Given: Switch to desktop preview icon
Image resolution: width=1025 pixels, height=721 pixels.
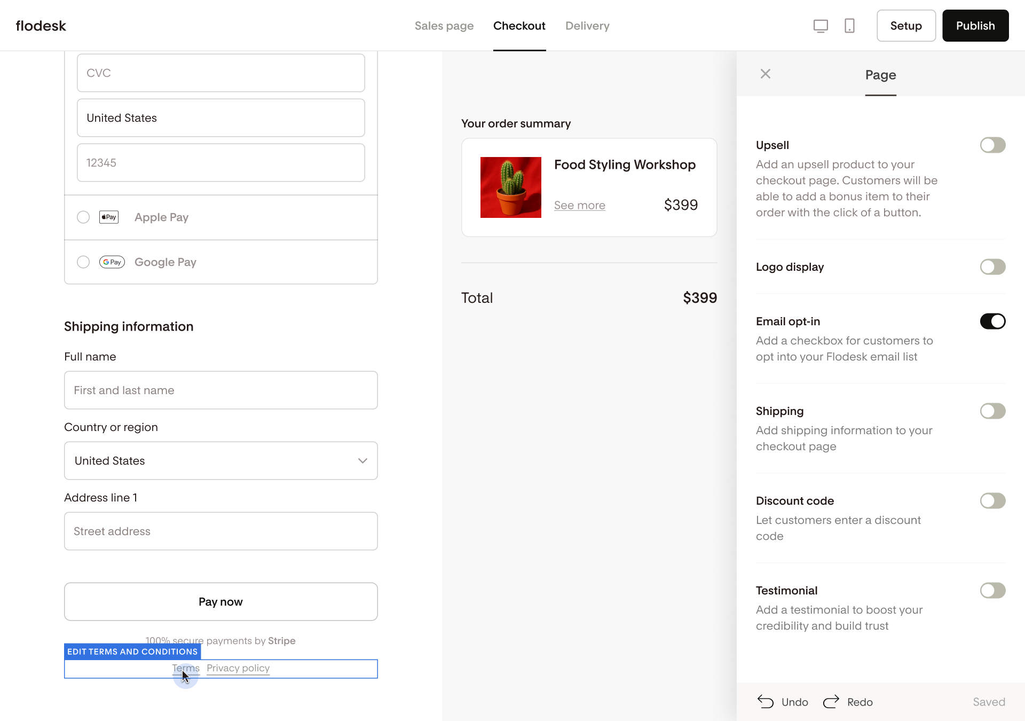Looking at the screenshot, I should (821, 26).
